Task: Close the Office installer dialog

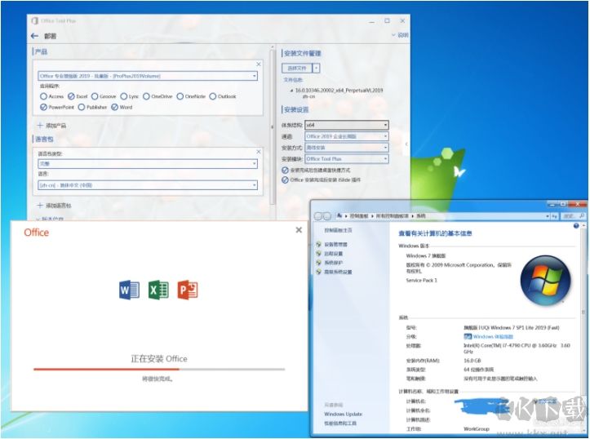Action: pos(299,230)
